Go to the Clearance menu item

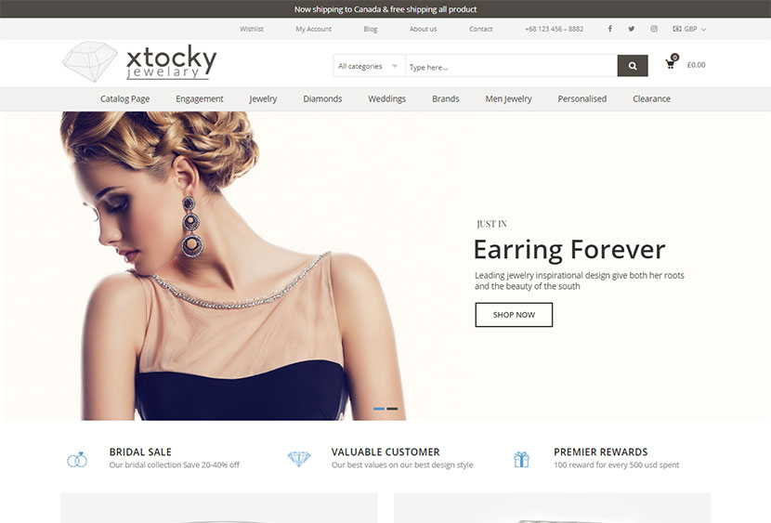point(651,98)
